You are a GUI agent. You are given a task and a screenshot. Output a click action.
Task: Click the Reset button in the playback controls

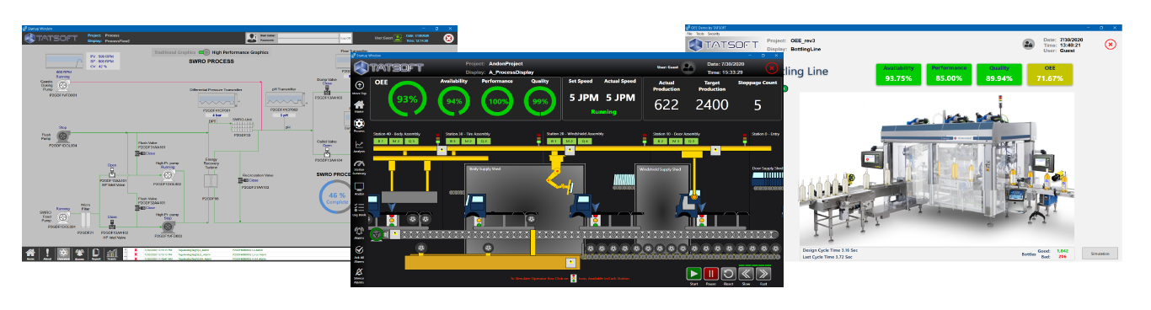pos(729,274)
